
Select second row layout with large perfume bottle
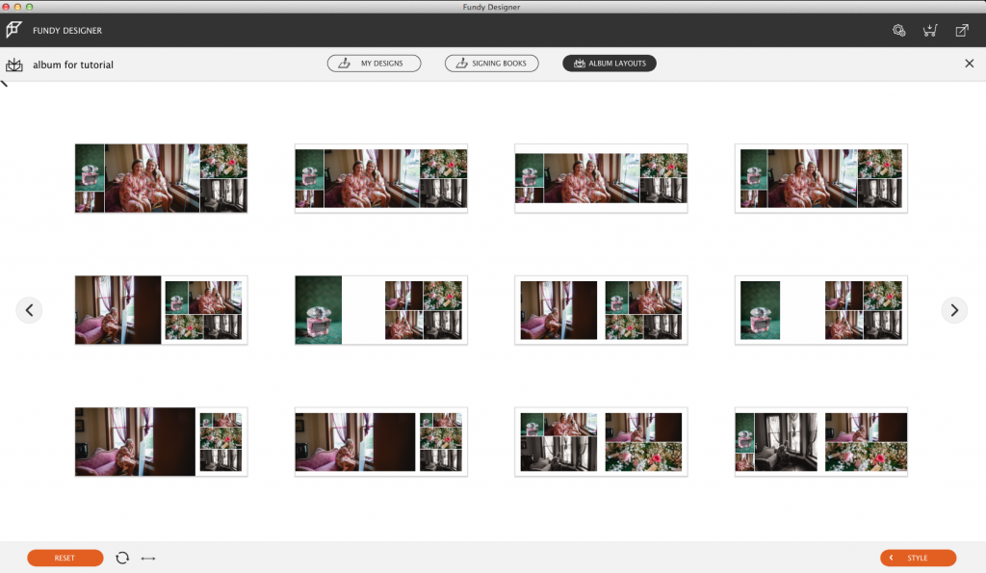381,310
